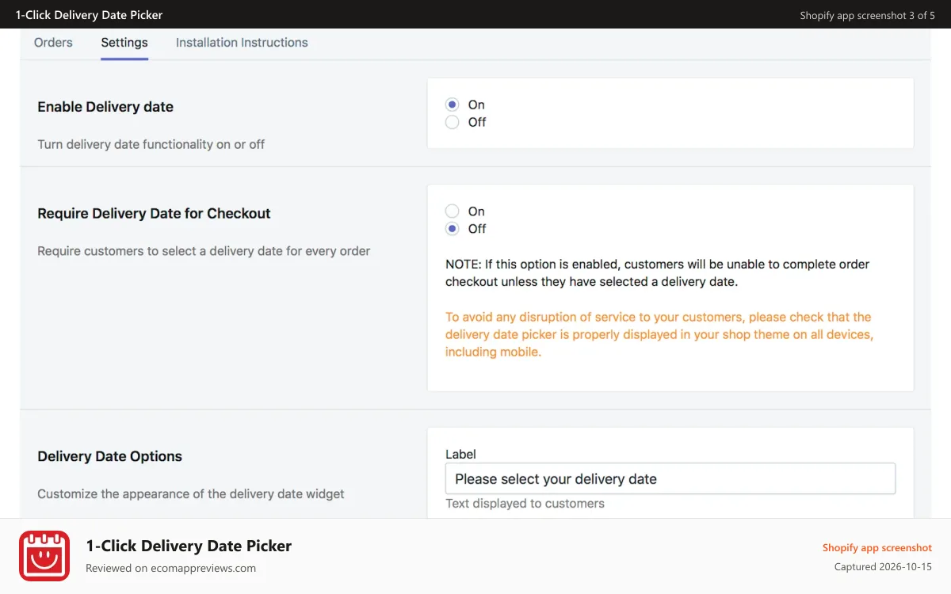Click the orange 'Shopify app screenshot' label

tap(877, 547)
